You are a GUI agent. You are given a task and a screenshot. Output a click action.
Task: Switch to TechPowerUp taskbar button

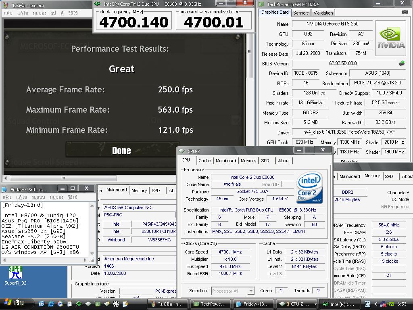(210, 304)
